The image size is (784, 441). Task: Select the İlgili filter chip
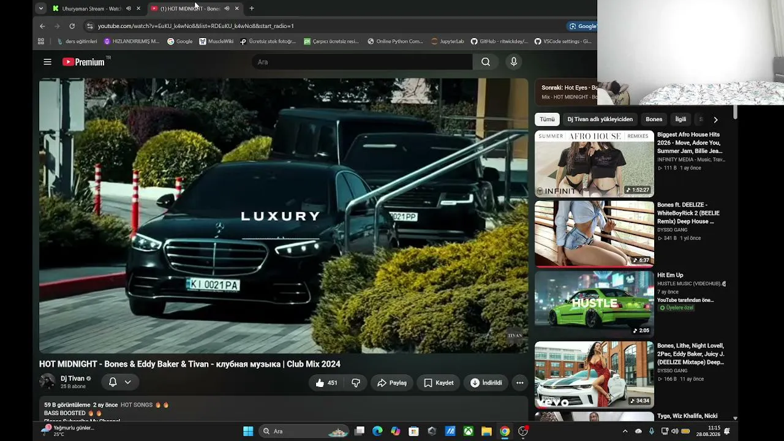[680, 119]
